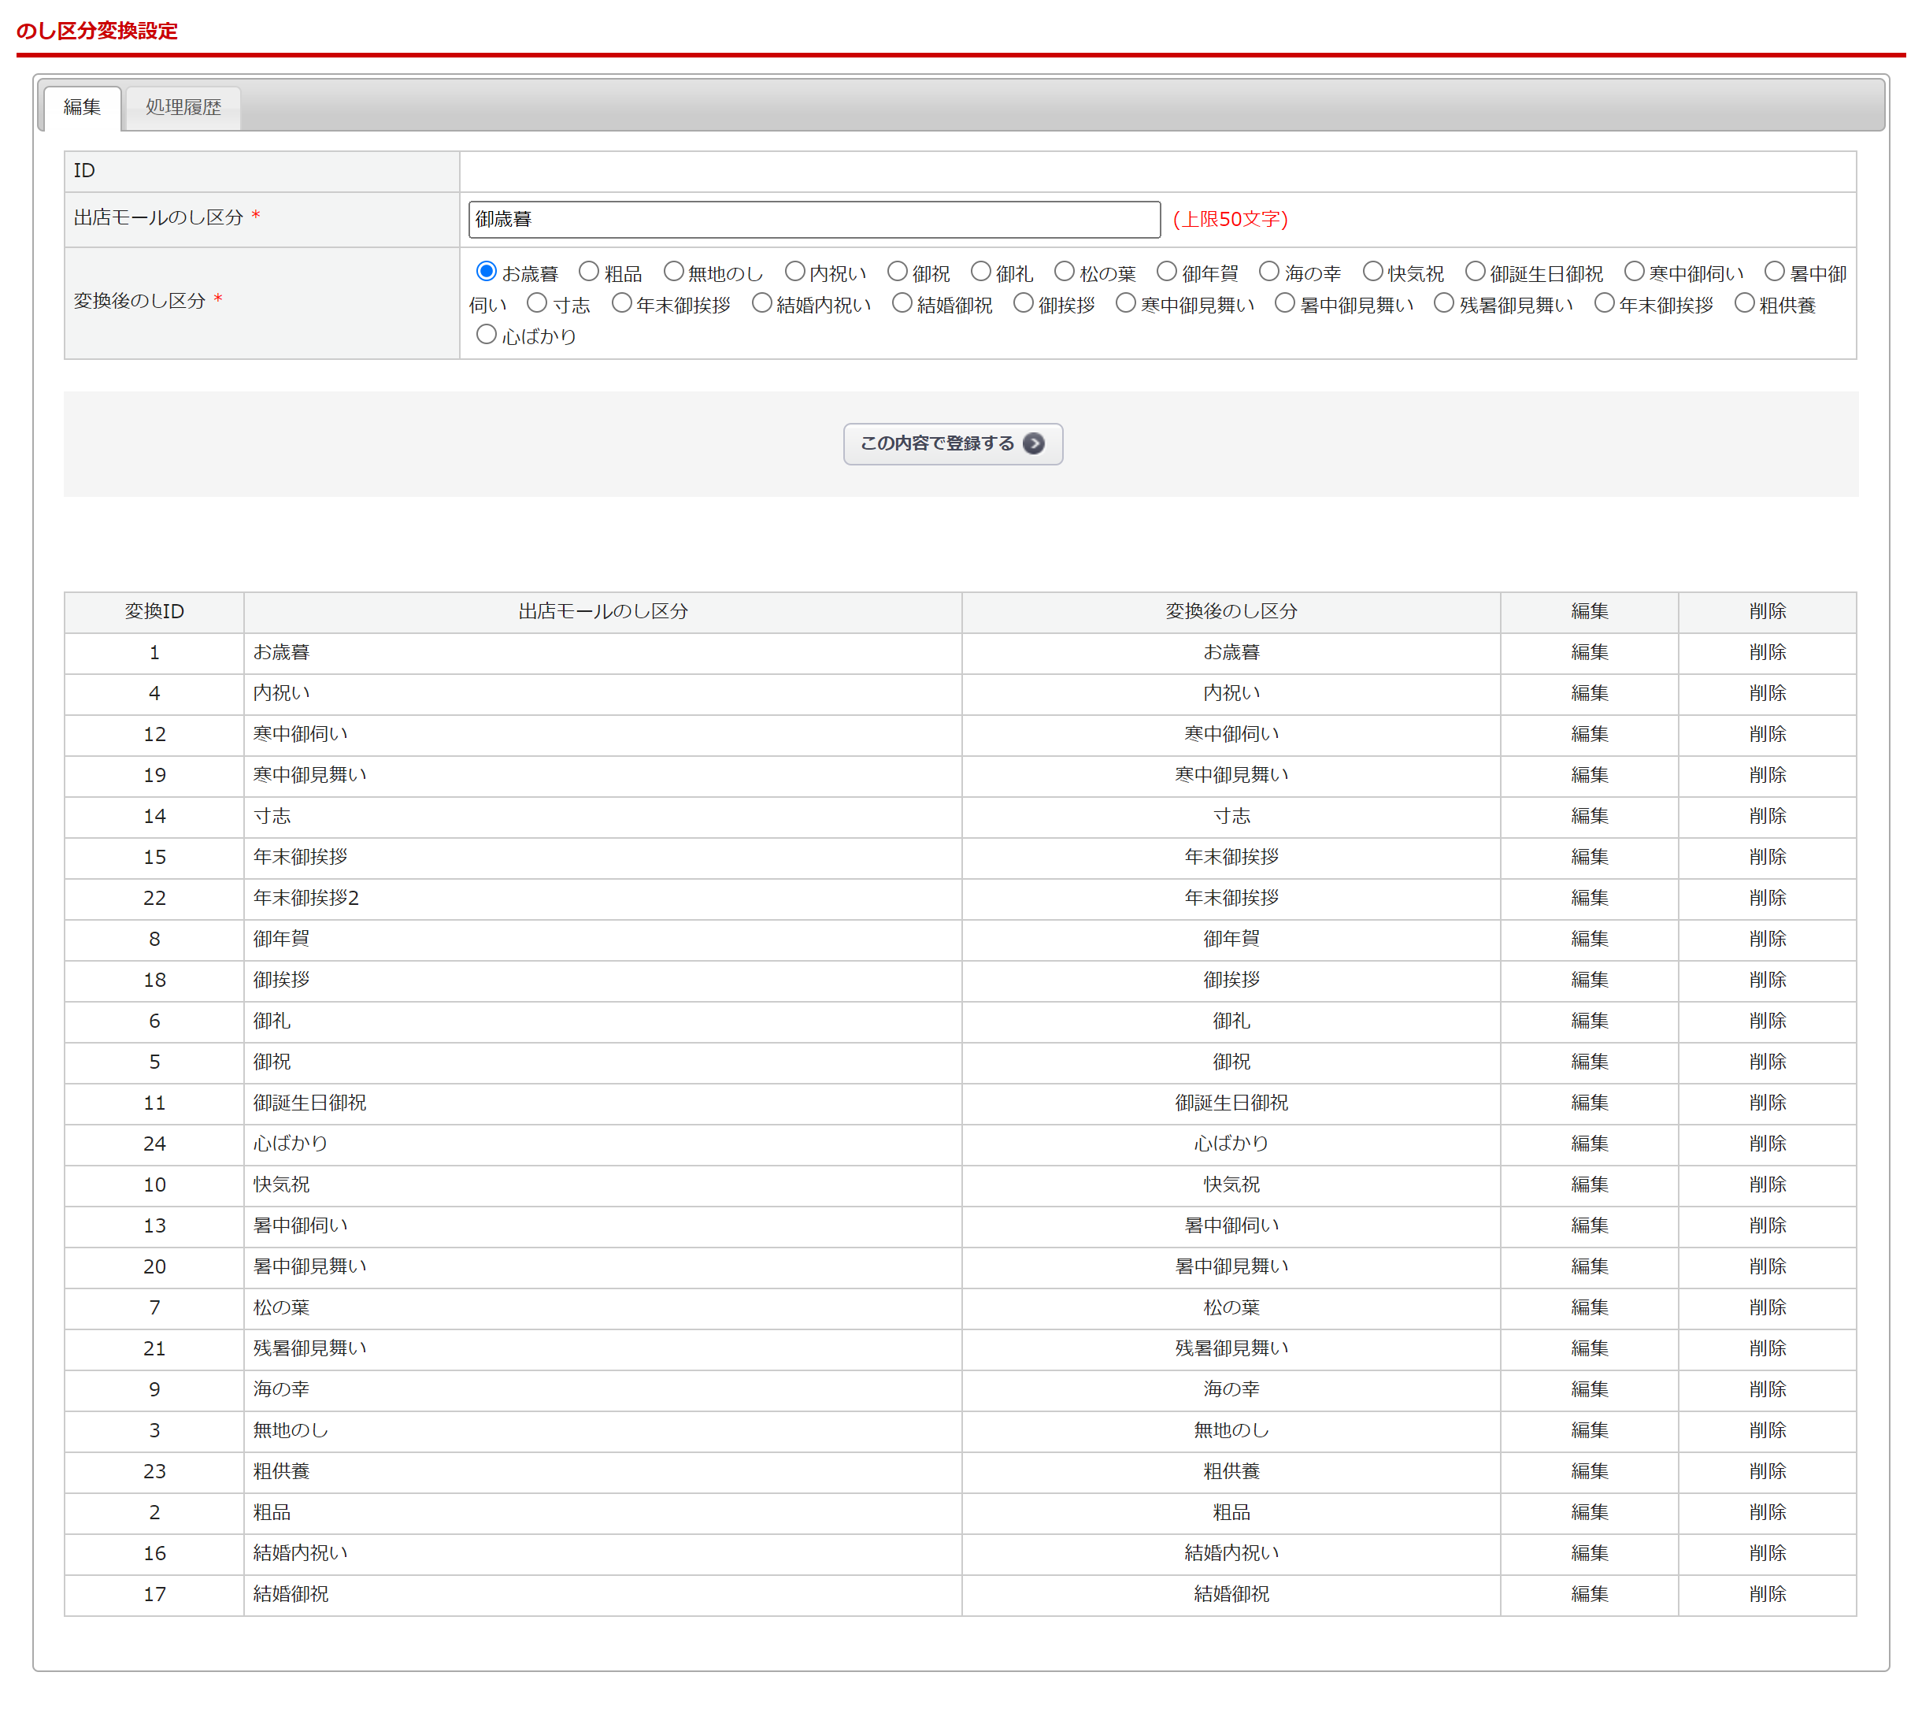Delete the 内祝い row

[x=1767, y=692]
